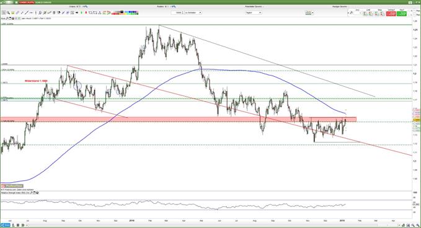
Task: Click black round icon beside RSI label
Action: pyautogui.click(x=37, y=193)
